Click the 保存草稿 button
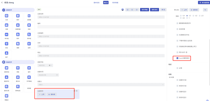Screen dimensions: 210x101 tap(145, 10)
